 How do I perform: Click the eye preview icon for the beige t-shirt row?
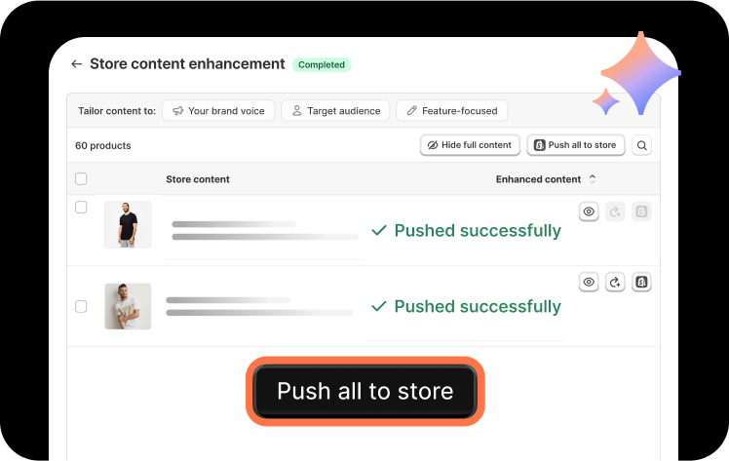click(589, 283)
